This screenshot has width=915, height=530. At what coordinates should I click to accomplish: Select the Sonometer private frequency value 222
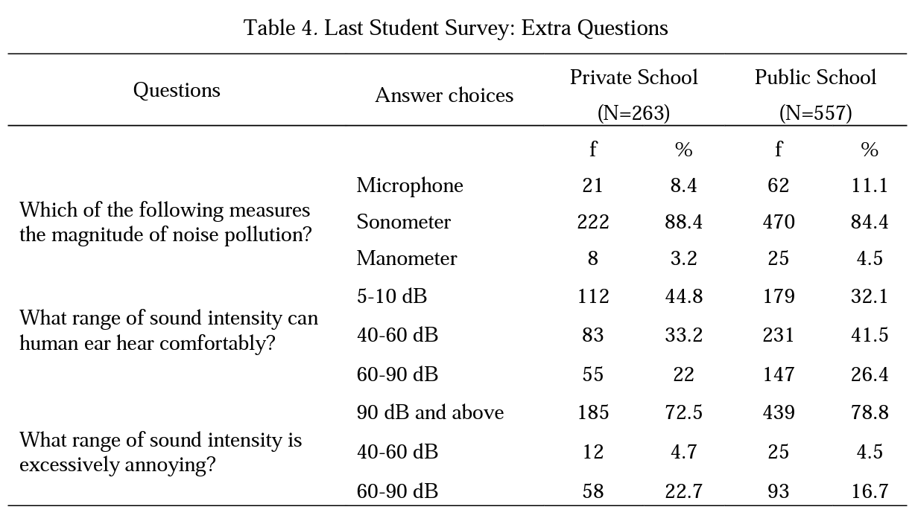click(593, 222)
